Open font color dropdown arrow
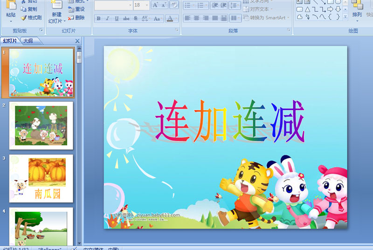 click(x=176, y=18)
